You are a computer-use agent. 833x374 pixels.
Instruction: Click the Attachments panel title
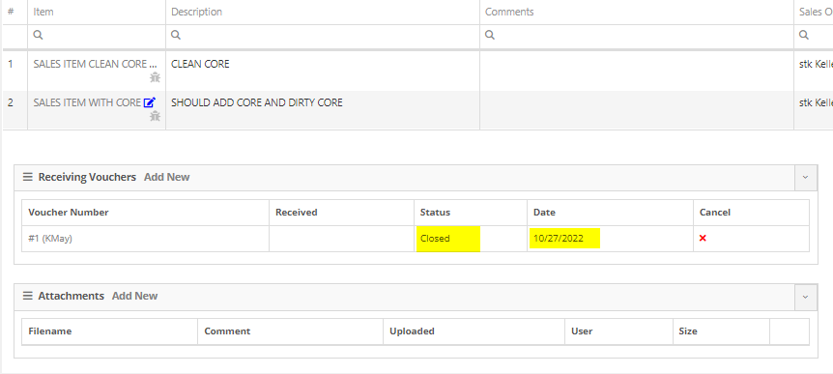point(72,296)
